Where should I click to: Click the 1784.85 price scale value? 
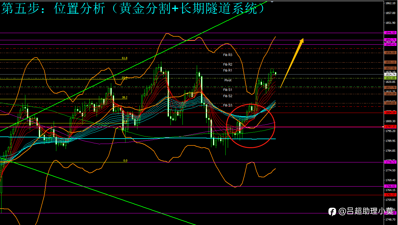pos(390,151)
